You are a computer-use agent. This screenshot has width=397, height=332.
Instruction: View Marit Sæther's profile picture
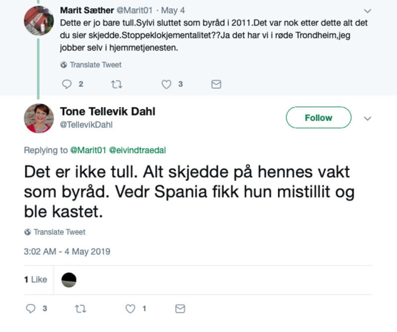click(x=39, y=21)
